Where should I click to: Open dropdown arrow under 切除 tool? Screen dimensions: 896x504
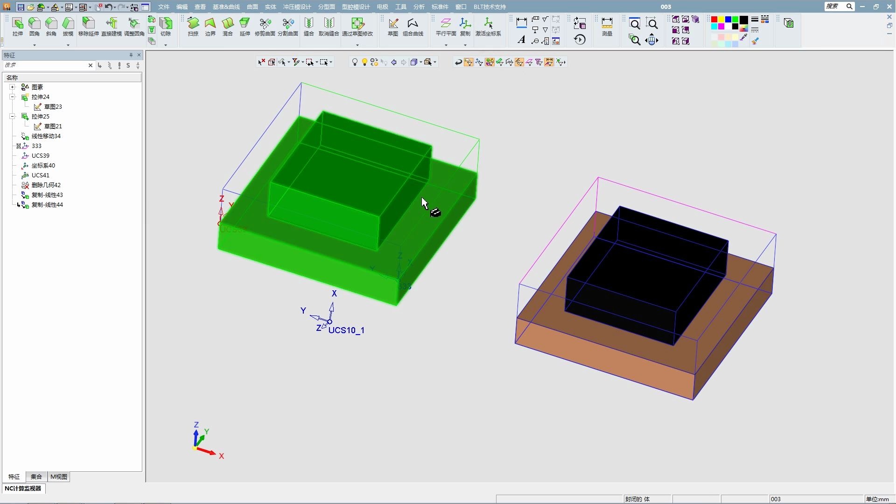(166, 45)
